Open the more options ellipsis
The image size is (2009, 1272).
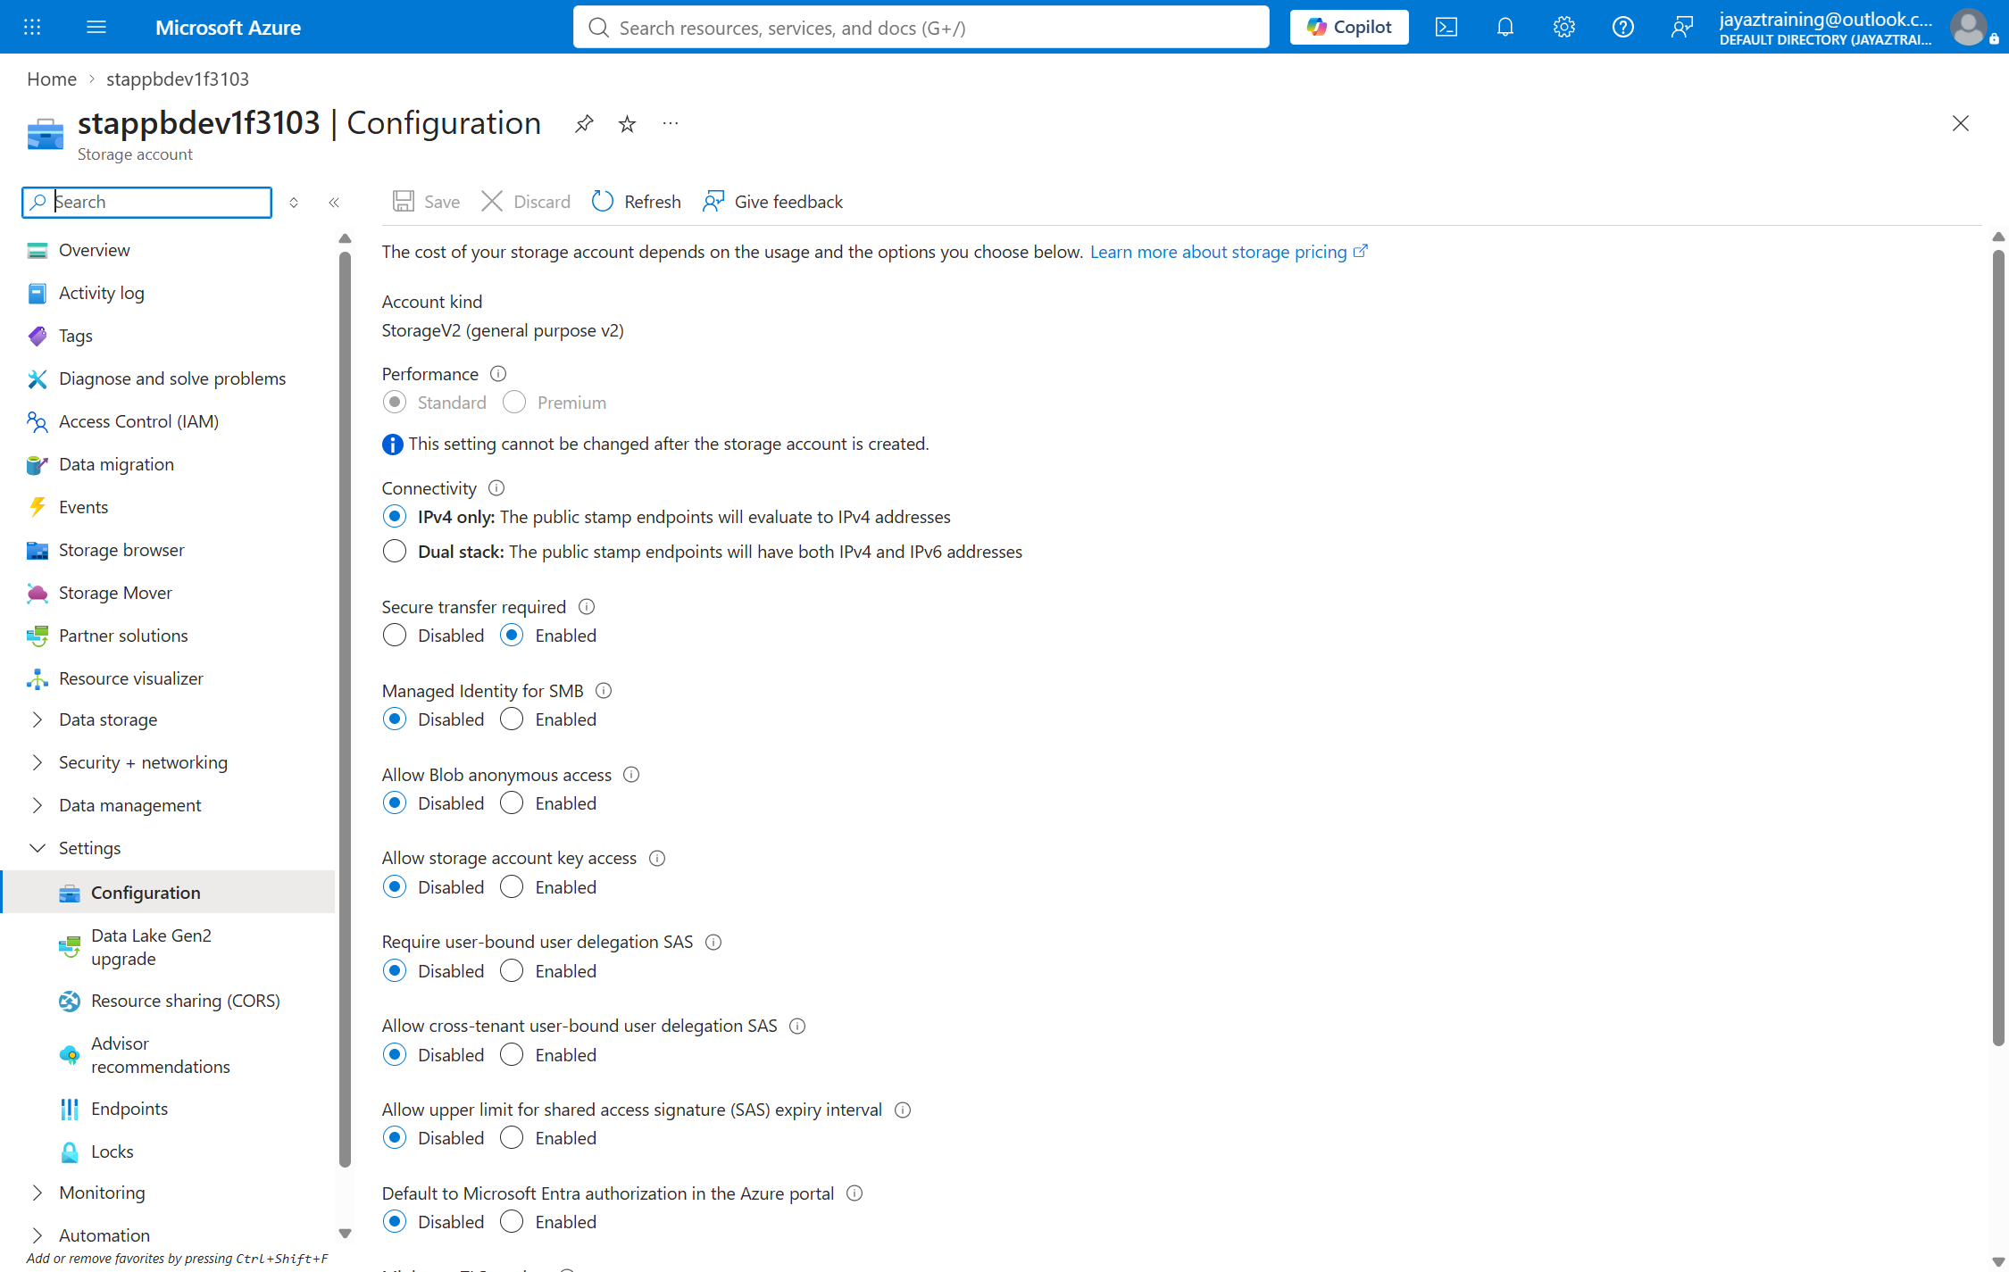coord(671,123)
